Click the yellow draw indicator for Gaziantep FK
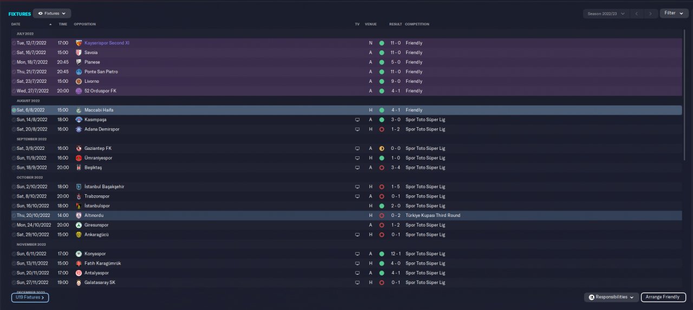 381,148
